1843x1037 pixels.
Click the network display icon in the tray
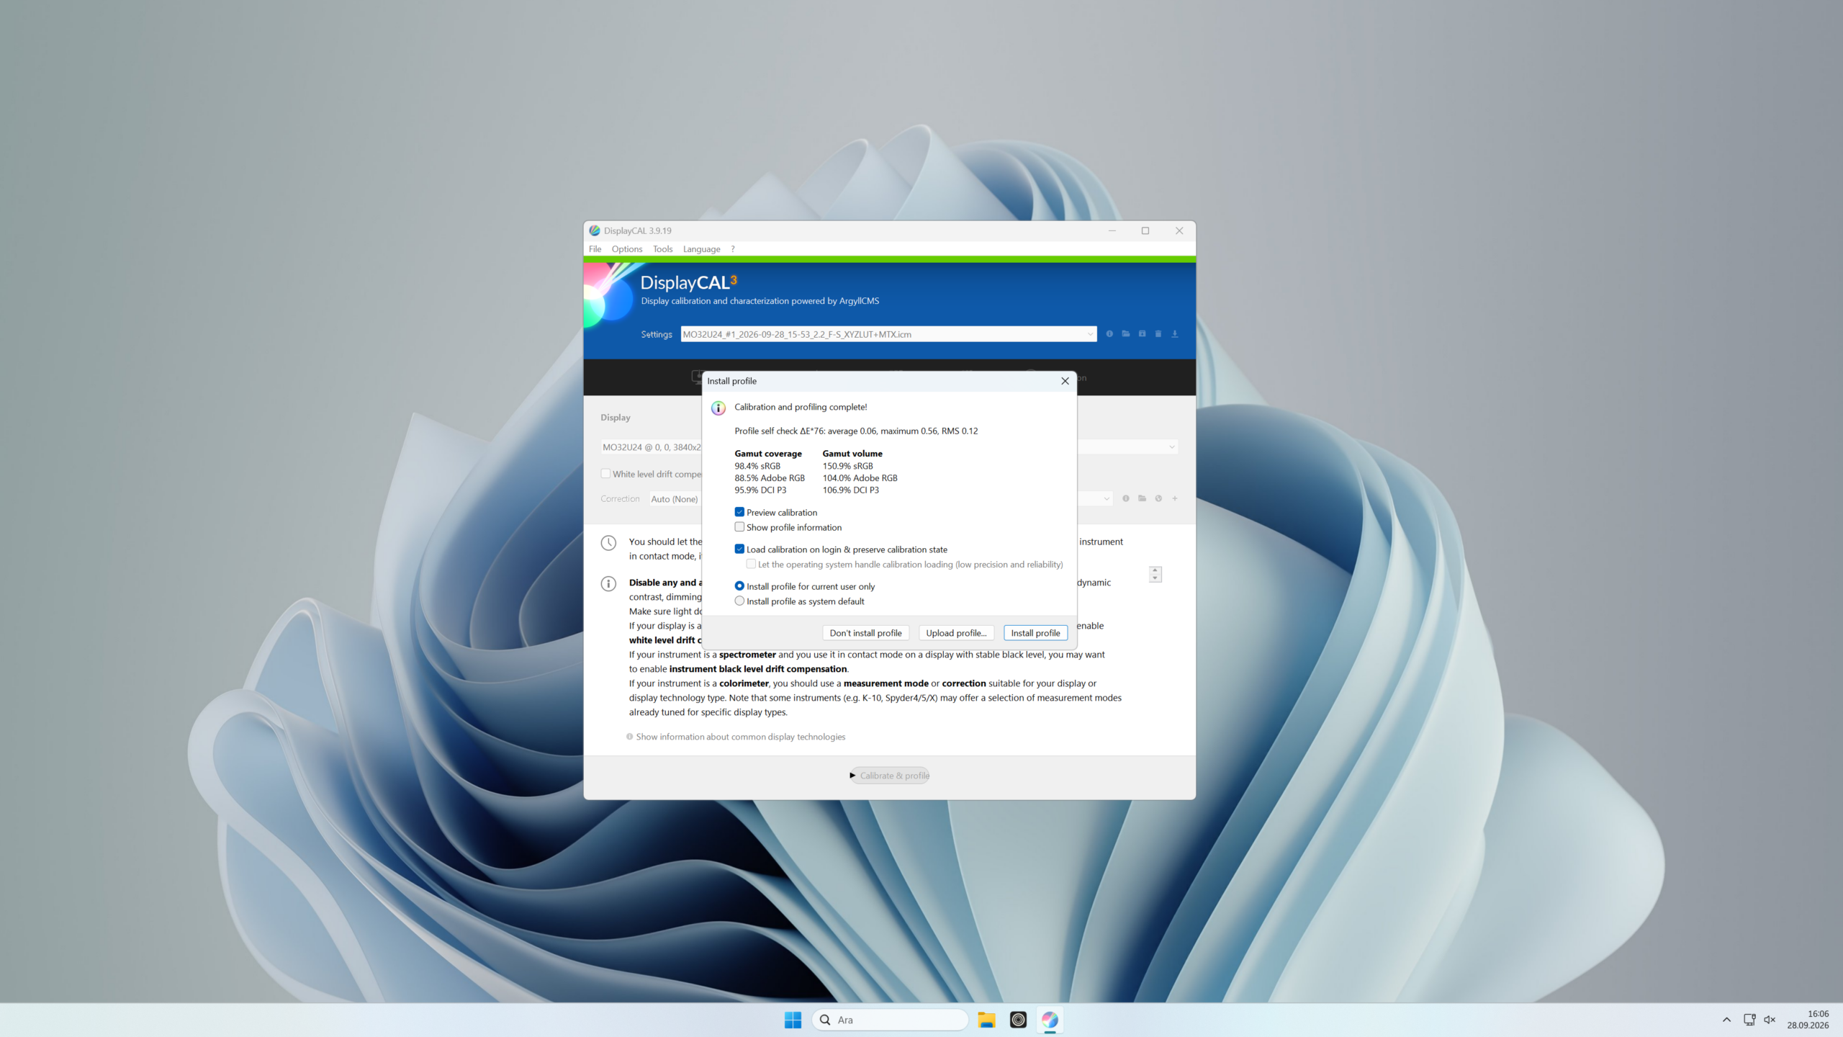pos(1749,1020)
